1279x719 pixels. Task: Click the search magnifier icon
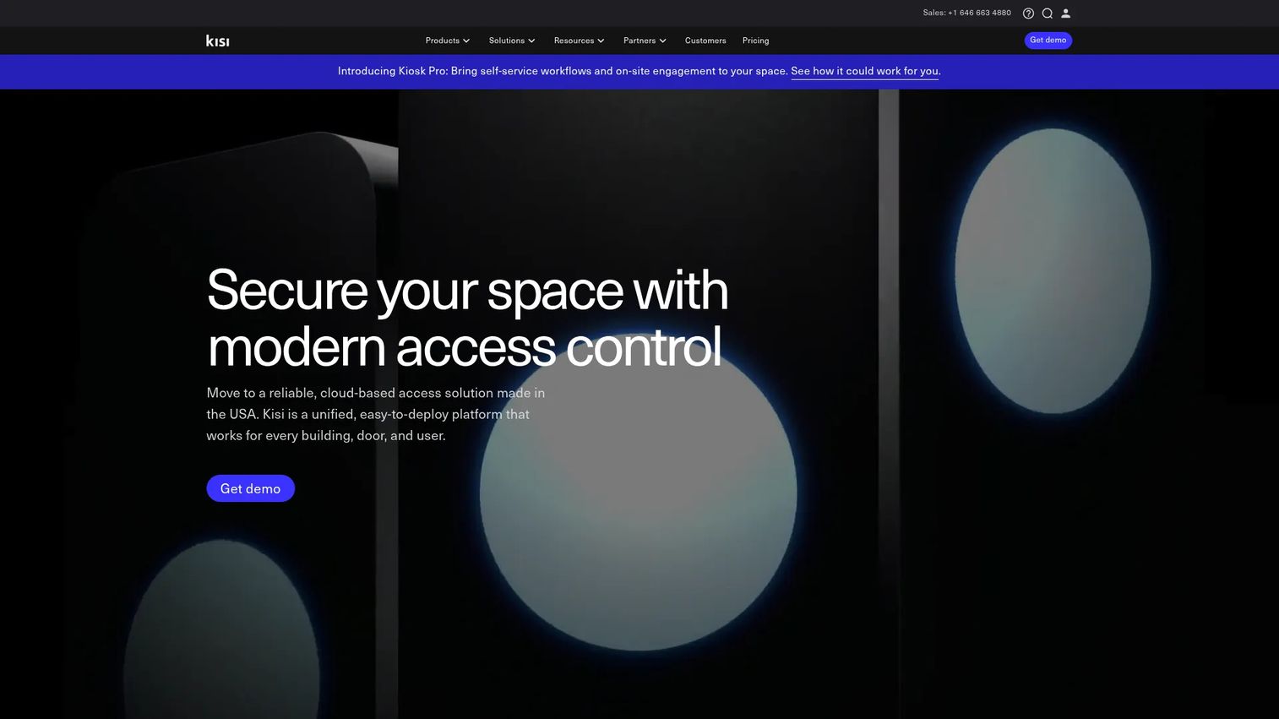click(1047, 14)
